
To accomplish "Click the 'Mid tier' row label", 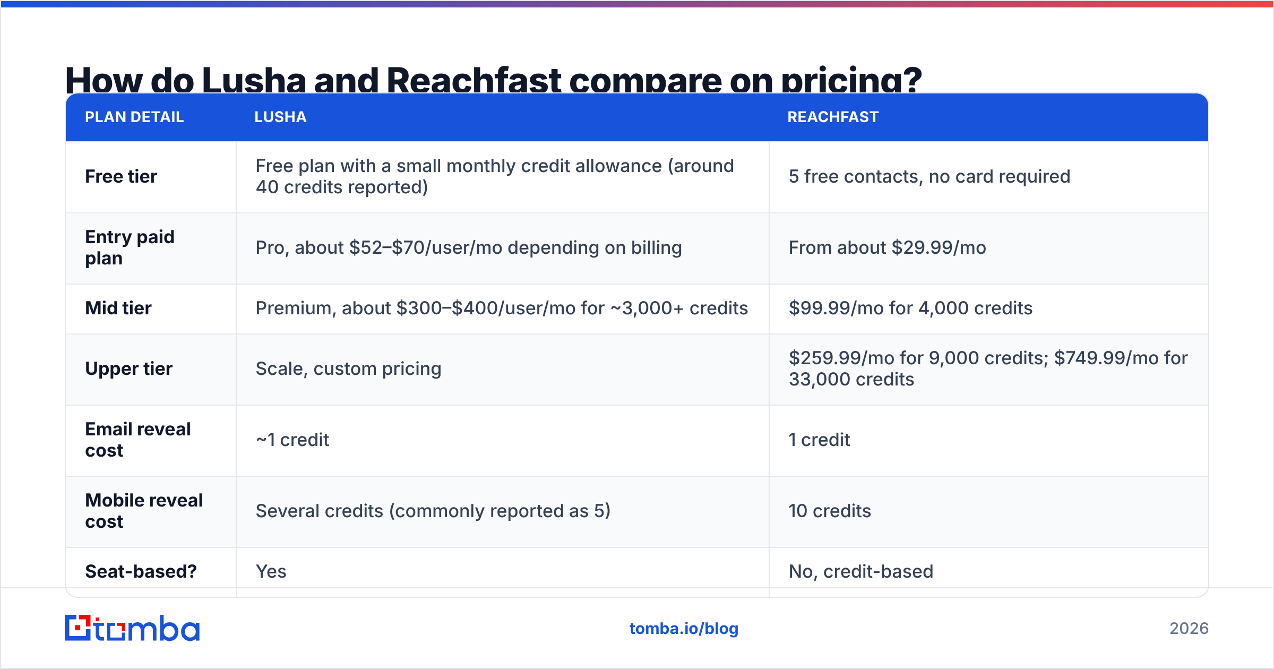I will click(118, 308).
